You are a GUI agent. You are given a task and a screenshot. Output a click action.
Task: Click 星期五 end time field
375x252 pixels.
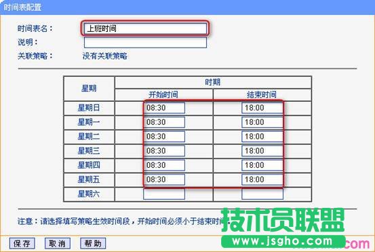262,179
